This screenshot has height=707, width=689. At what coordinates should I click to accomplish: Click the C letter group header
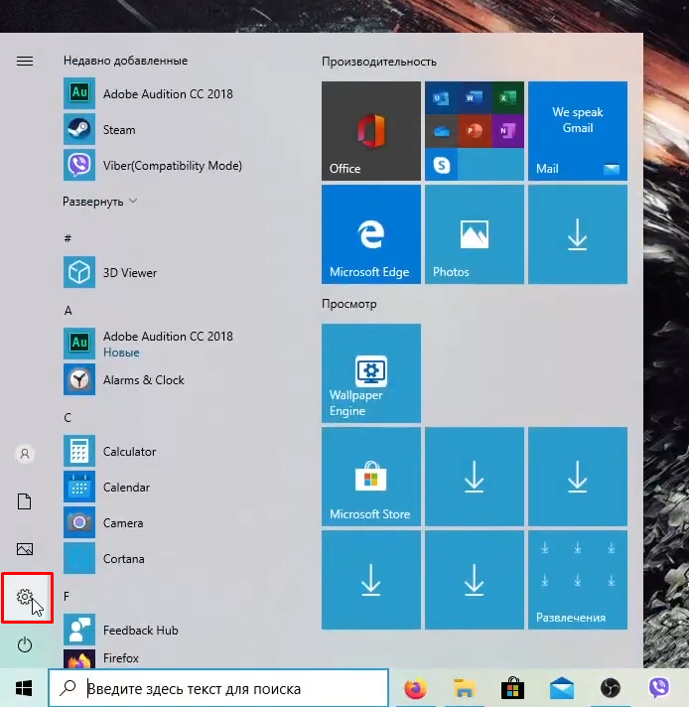tap(68, 417)
